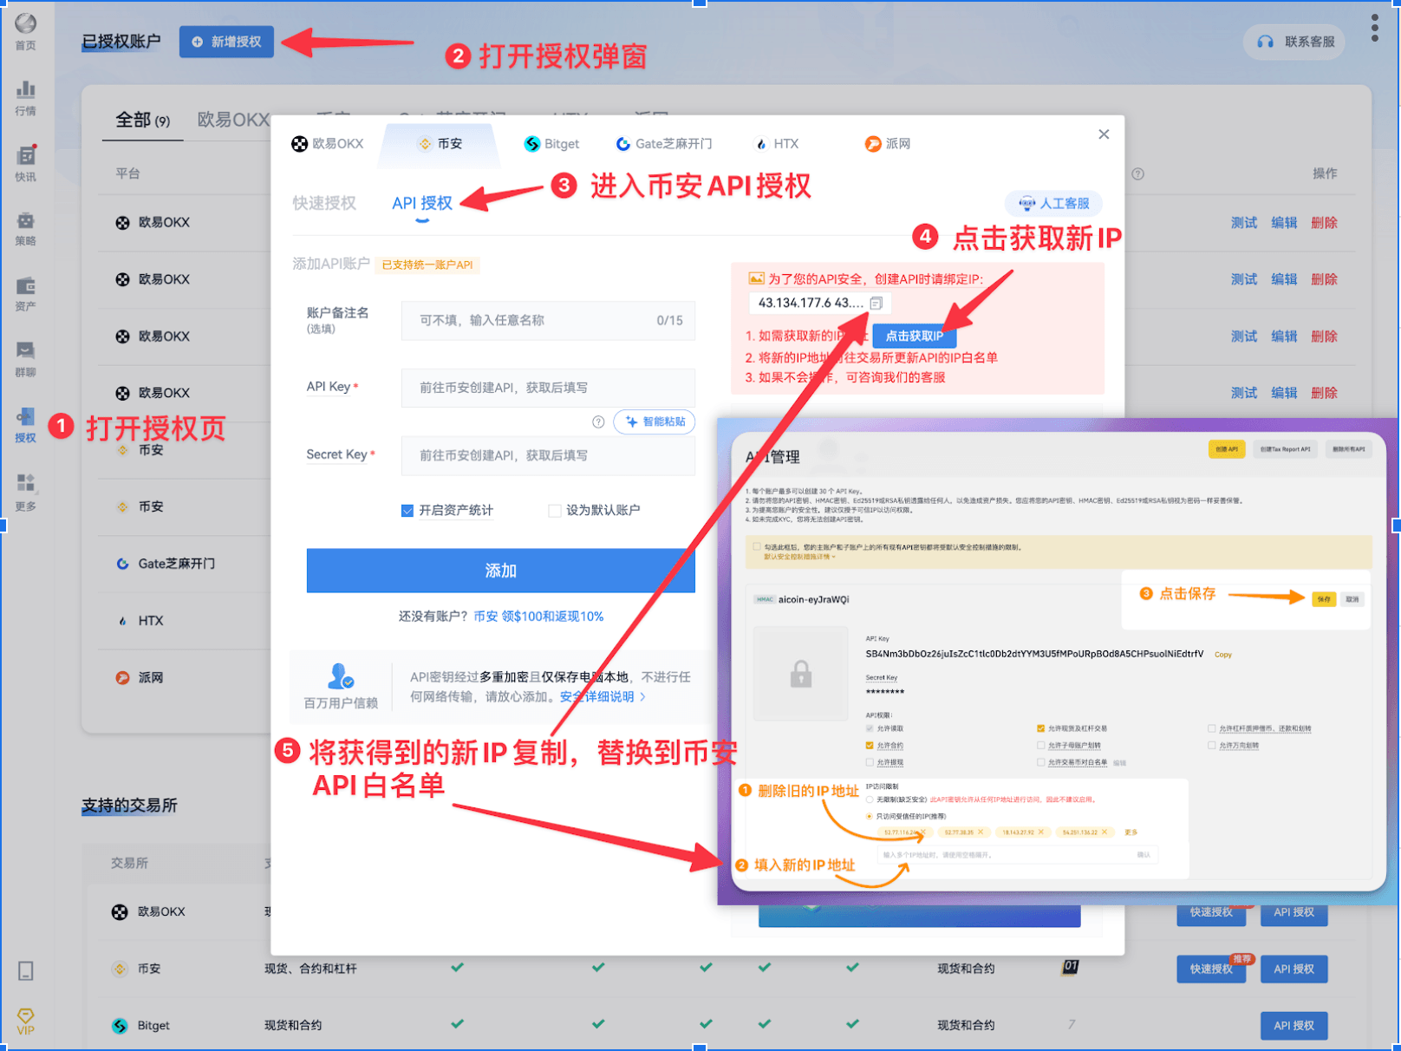Viewport: 1401px width, 1051px height.
Task: Click the 联系客服 button
Action: [x=1295, y=42]
